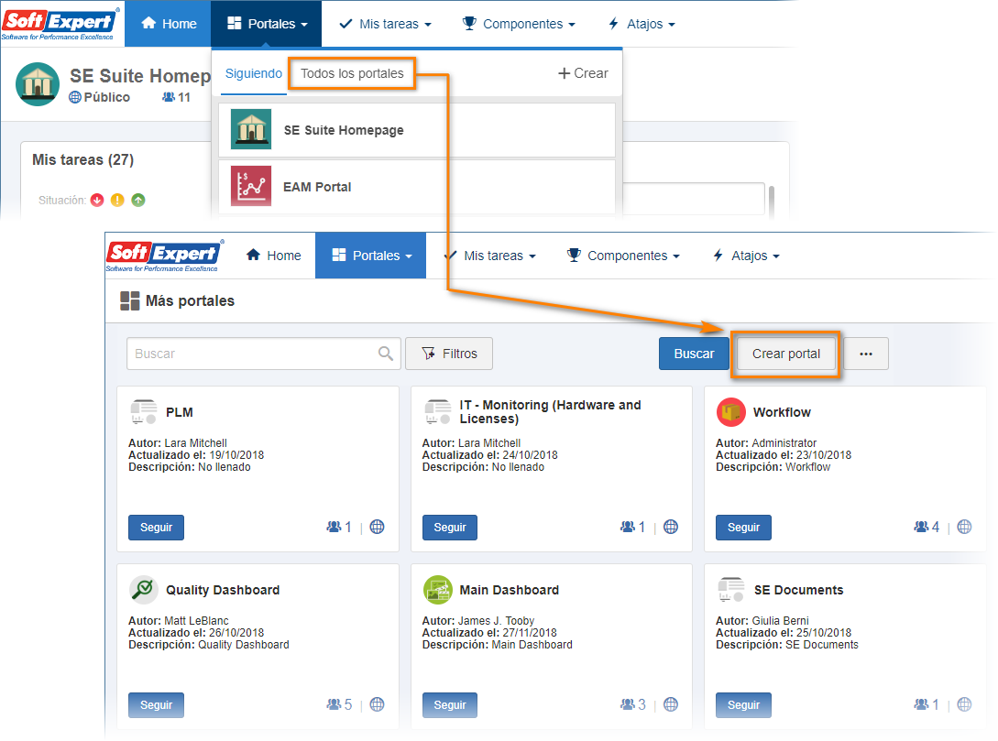Image resolution: width=998 pixels, height=741 pixels.
Task: Open Atajos dropdown in the lower window
Action: point(746,256)
